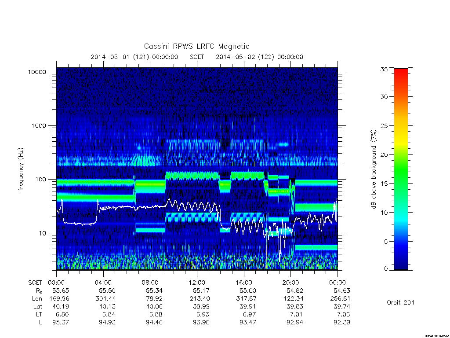
Task: Click the 10000 frequency tick label
Action: pyautogui.click(x=37, y=72)
